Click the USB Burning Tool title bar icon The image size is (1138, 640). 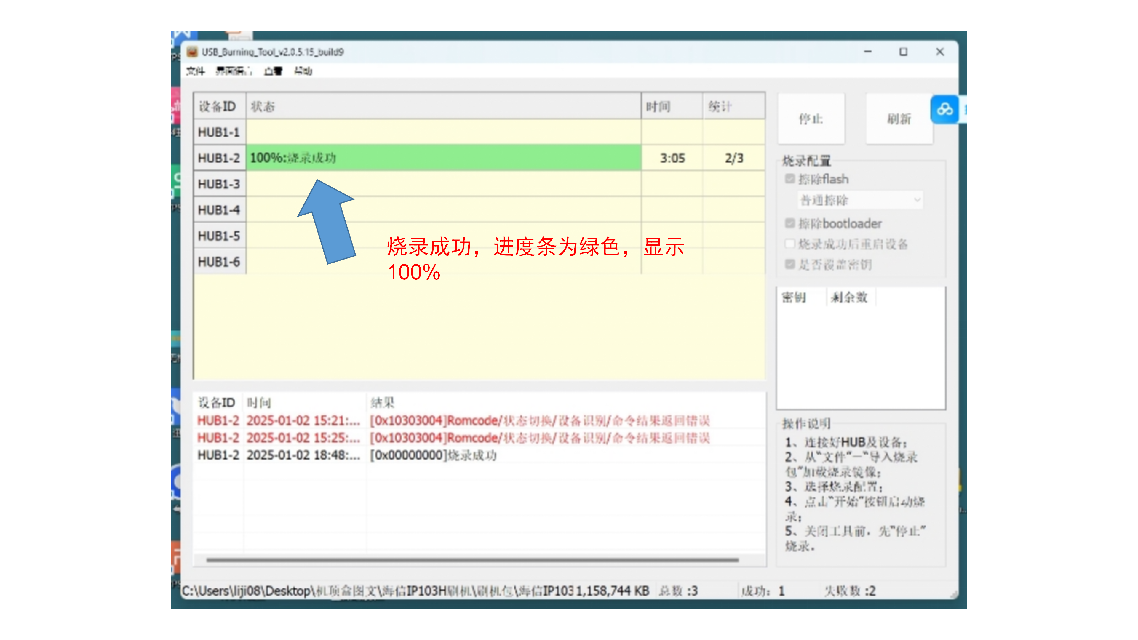point(192,52)
